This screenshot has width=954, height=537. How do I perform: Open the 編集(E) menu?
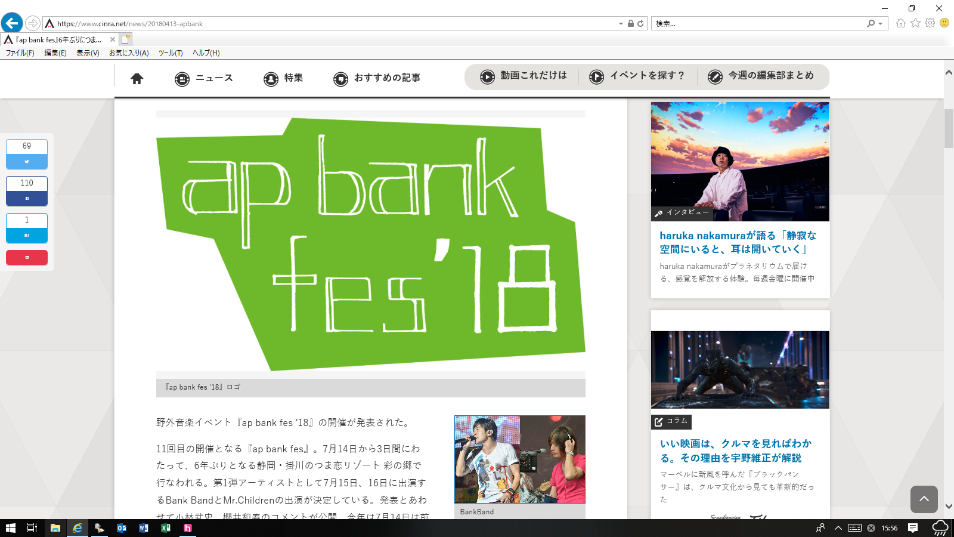coord(55,53)
